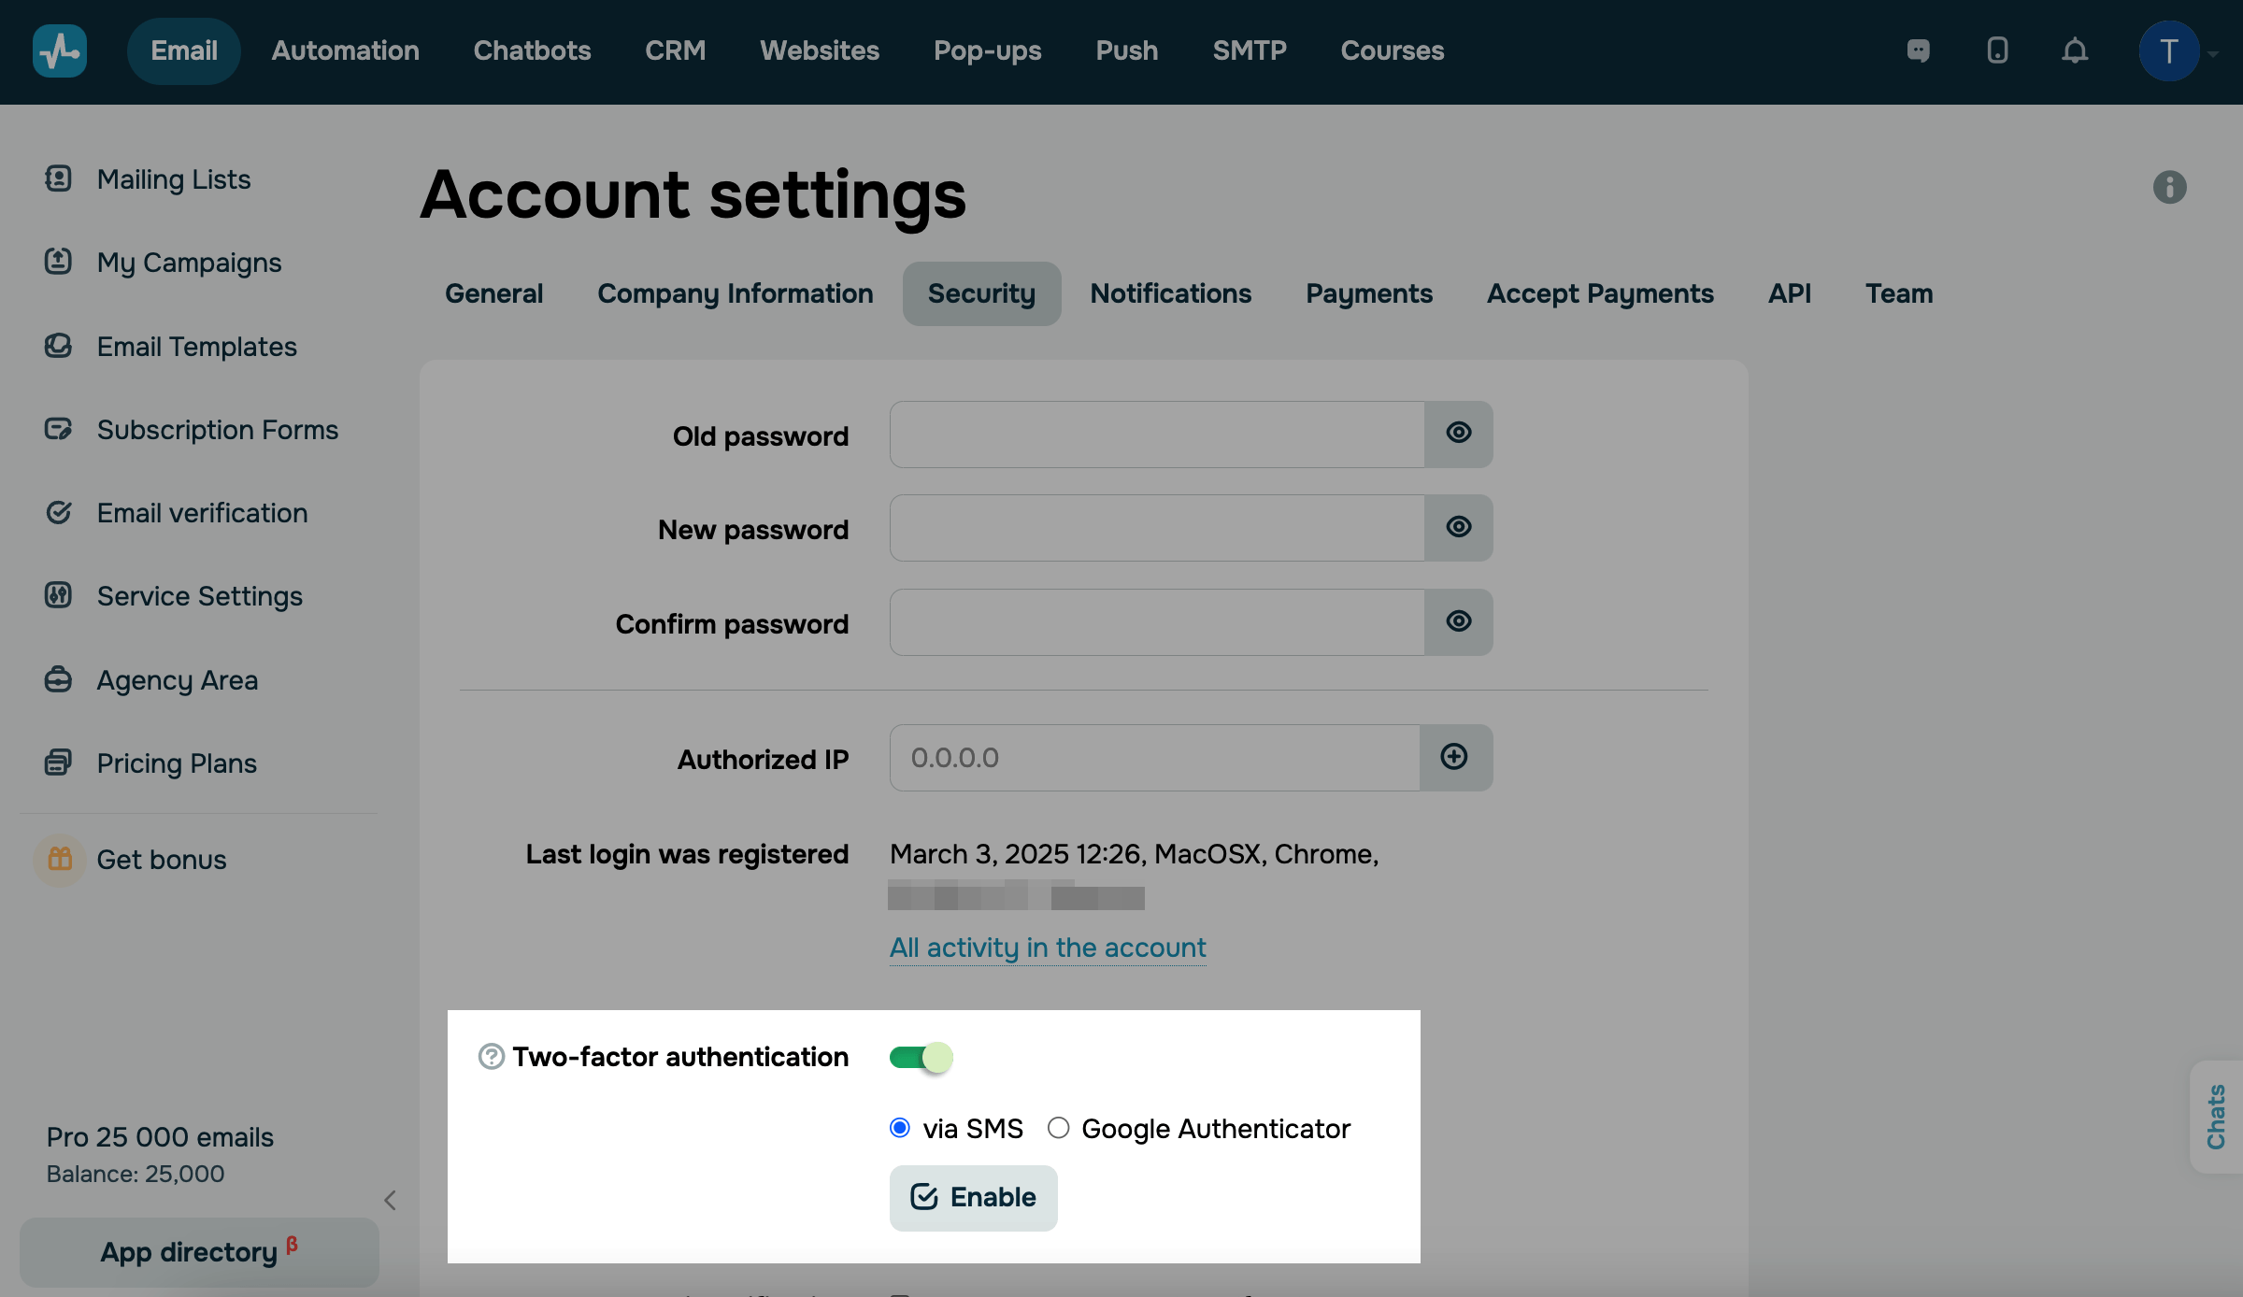This screenshot has width=2243, height=1297.
Task: Toggle the two-factor authentication switch
Action: tap(921, 1057)
